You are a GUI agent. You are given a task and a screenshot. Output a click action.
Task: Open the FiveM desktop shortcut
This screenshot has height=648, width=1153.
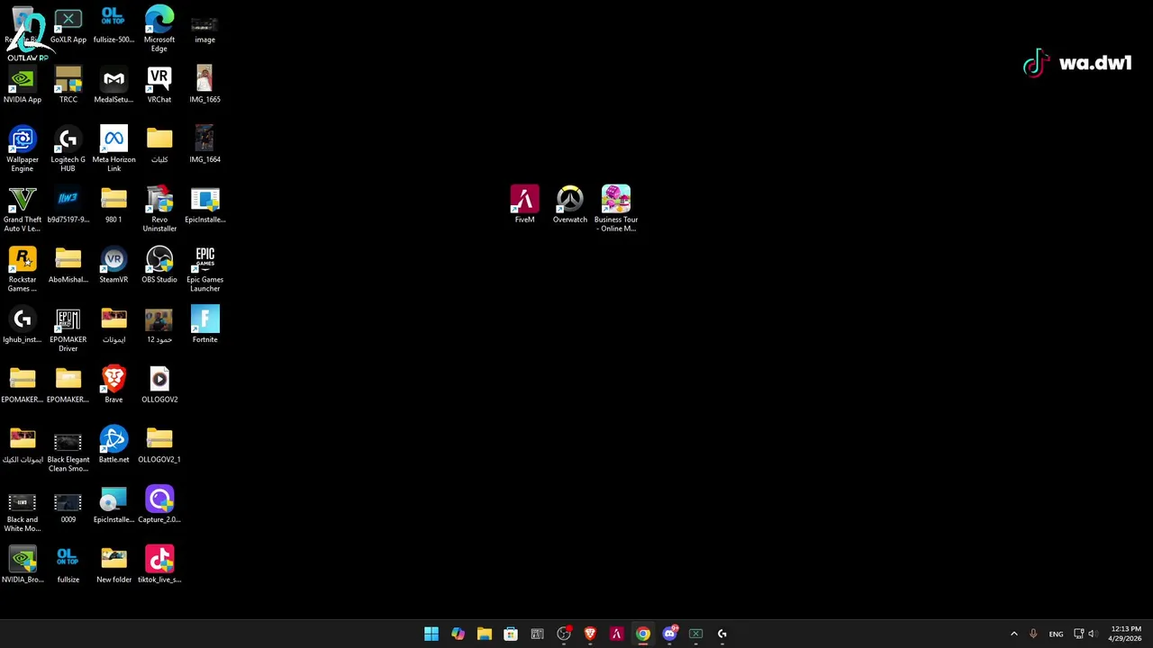pyautogui.click(x=524, y=205)
